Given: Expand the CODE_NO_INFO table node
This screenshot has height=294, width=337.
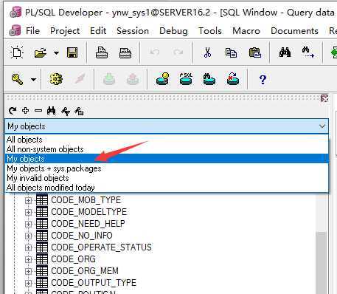Looking at the screenshot, I should tap(28, 236).
